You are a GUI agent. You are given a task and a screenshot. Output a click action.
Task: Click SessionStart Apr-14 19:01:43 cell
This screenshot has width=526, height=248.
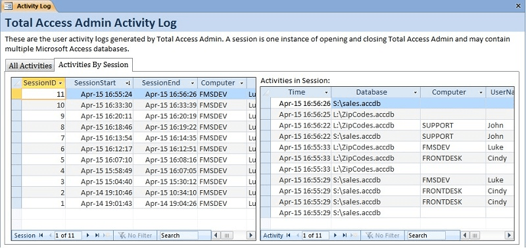[x=99, y=203]
